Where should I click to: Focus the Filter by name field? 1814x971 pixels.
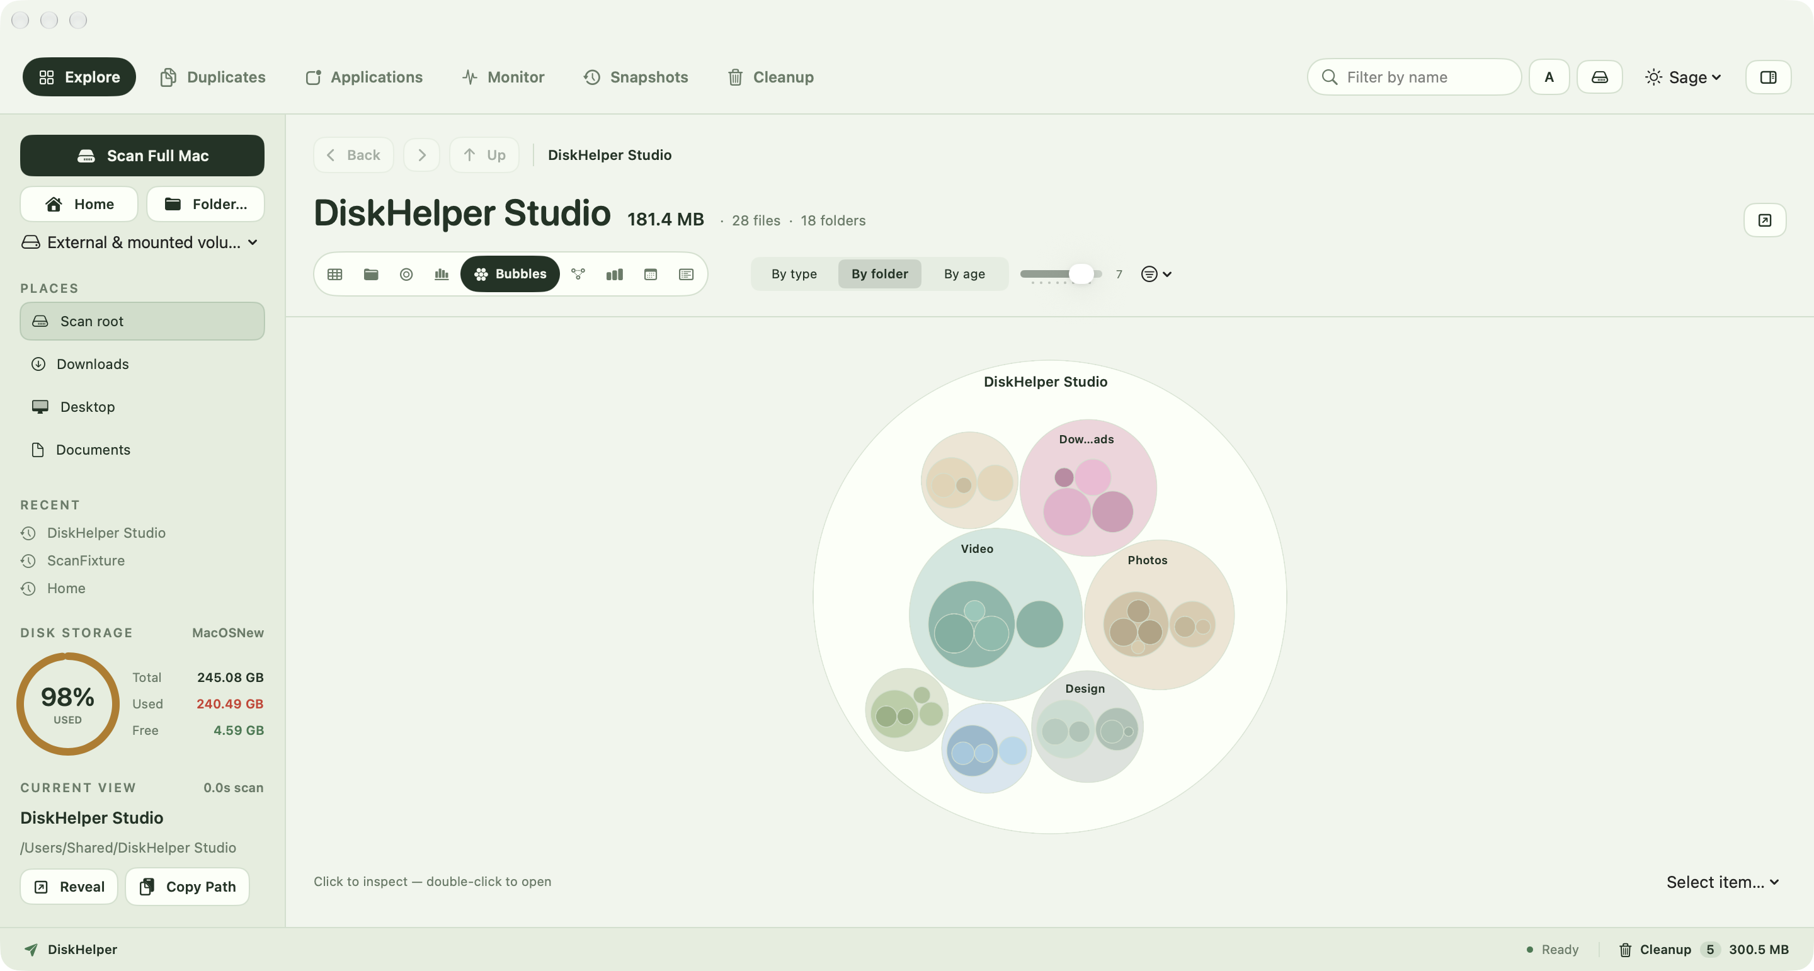click(1414, 77)
